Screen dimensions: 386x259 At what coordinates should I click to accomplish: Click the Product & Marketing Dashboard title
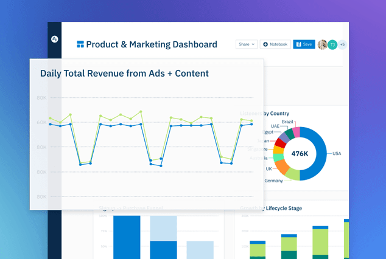tap(151, 44)
